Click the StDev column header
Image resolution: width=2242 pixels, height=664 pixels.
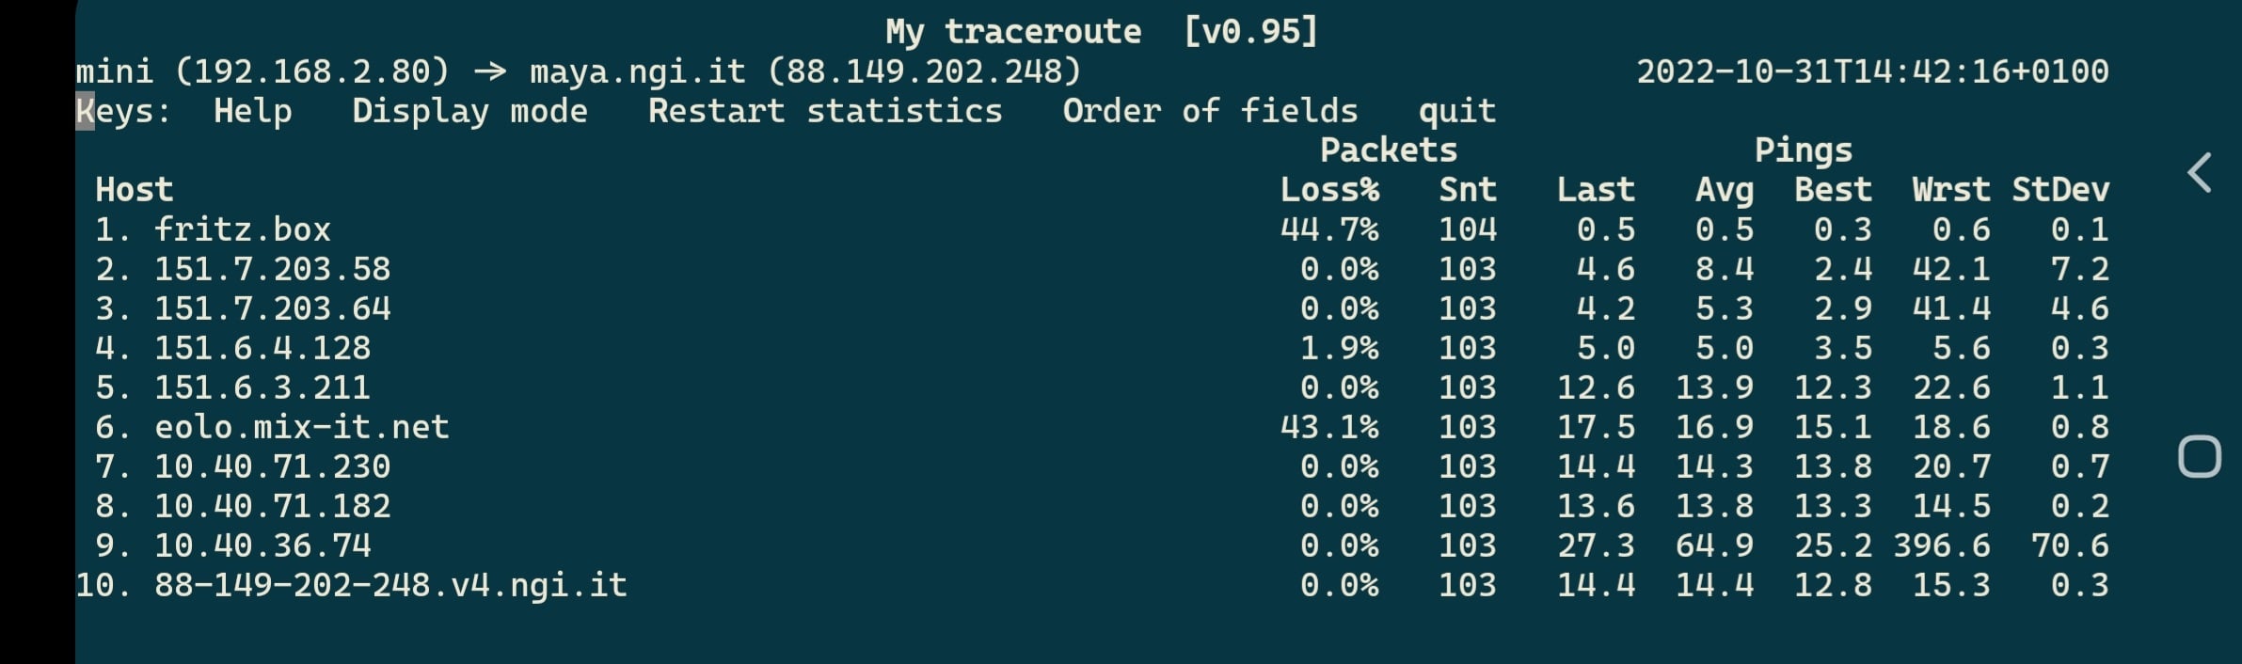tap(2059, 190)
